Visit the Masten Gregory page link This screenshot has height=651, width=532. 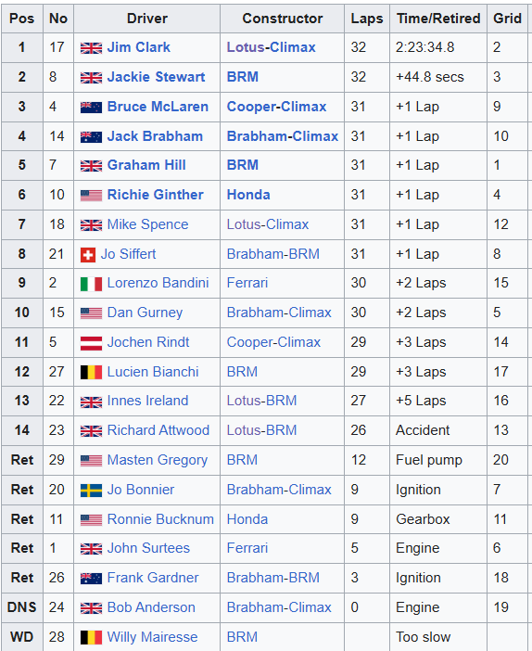158,460
